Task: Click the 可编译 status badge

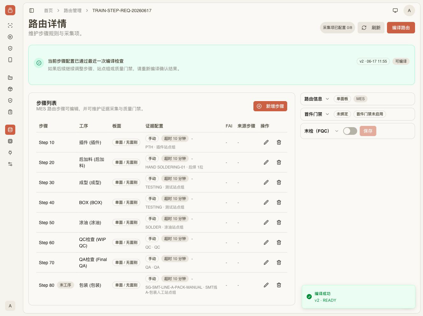Action: click(x=401, y=61)
